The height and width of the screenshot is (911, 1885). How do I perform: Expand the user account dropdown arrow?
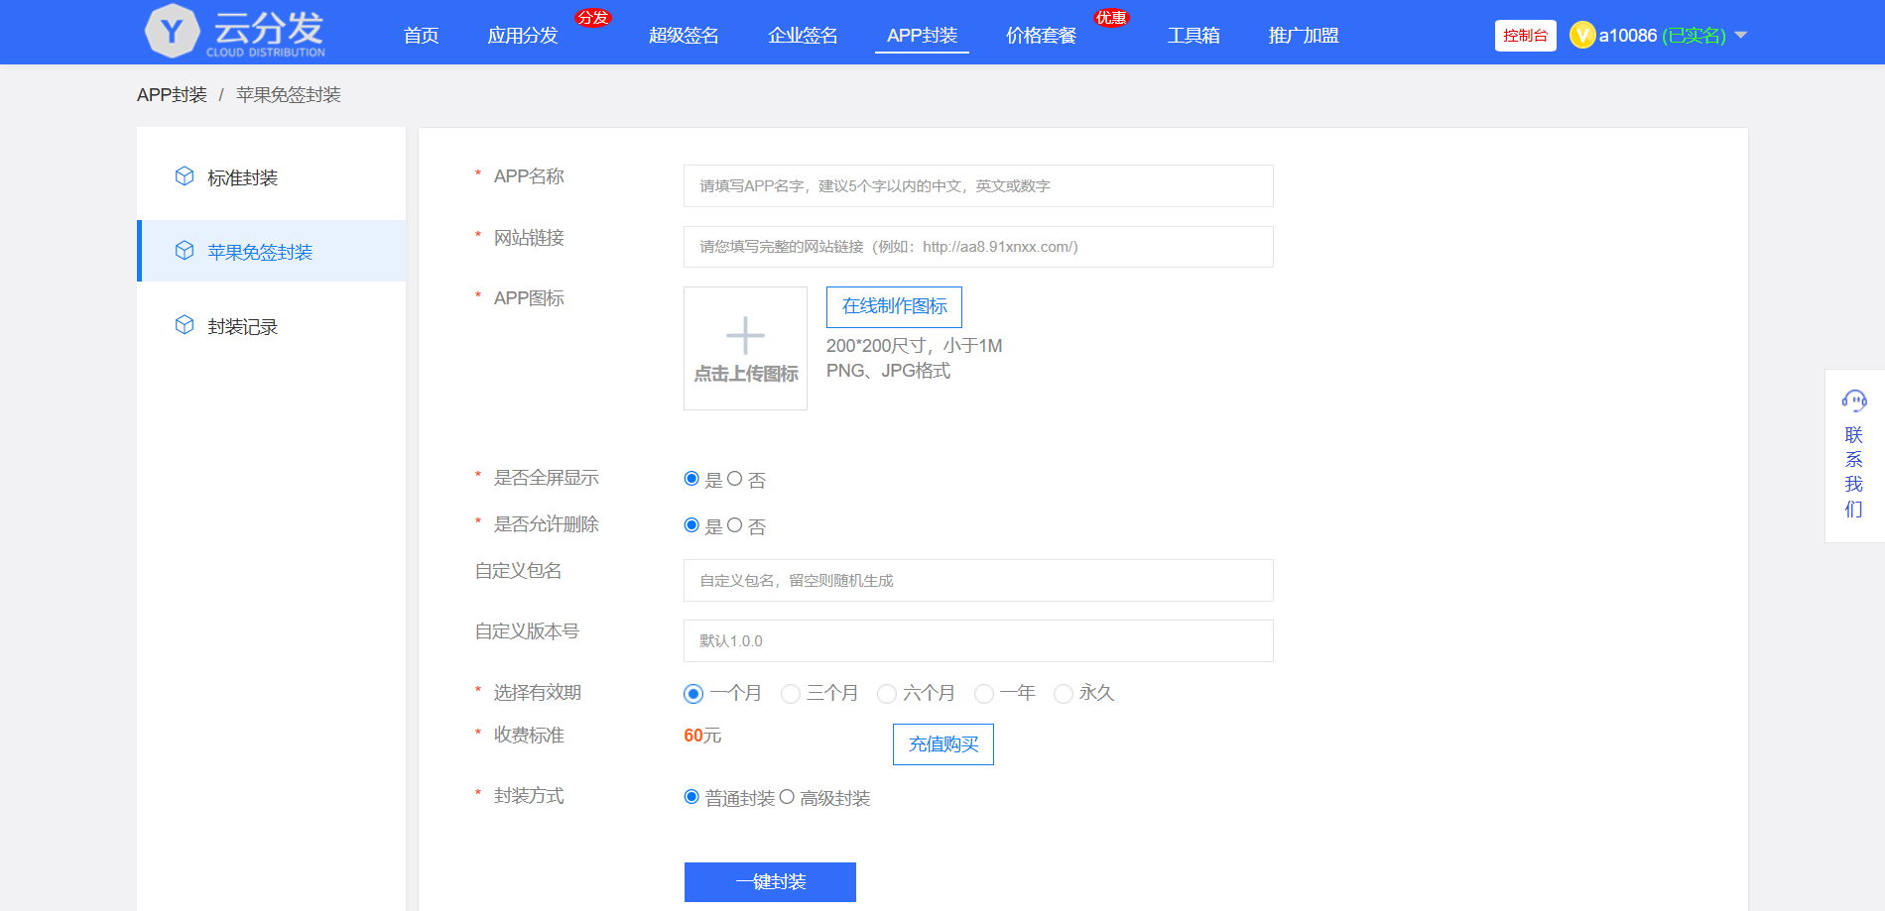(1740, 36)
